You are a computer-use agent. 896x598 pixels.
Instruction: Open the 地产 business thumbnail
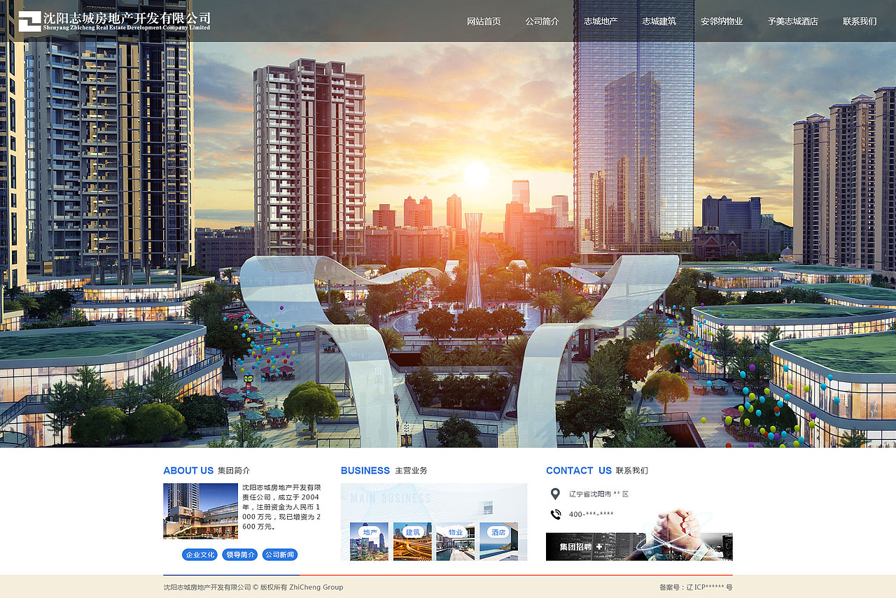click(369, 541)
